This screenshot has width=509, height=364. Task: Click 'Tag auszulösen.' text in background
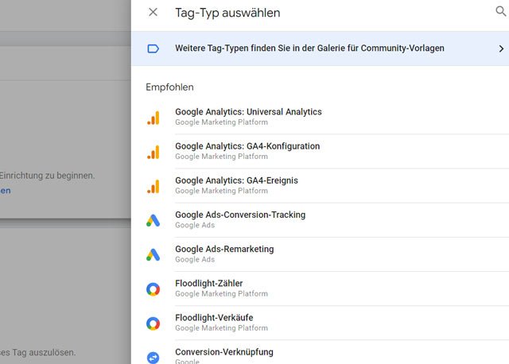click(44, 352)
